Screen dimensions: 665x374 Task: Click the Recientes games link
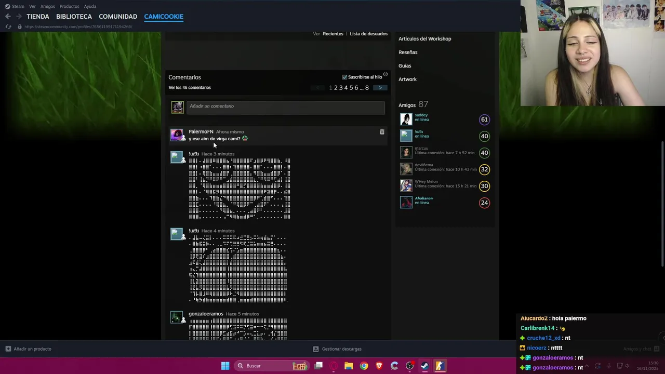click(333, 34)
